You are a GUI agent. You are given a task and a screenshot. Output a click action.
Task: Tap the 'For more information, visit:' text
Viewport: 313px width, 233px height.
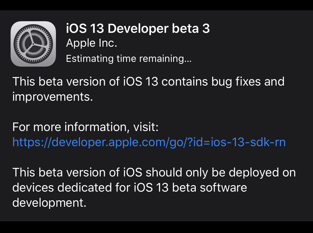85,127
